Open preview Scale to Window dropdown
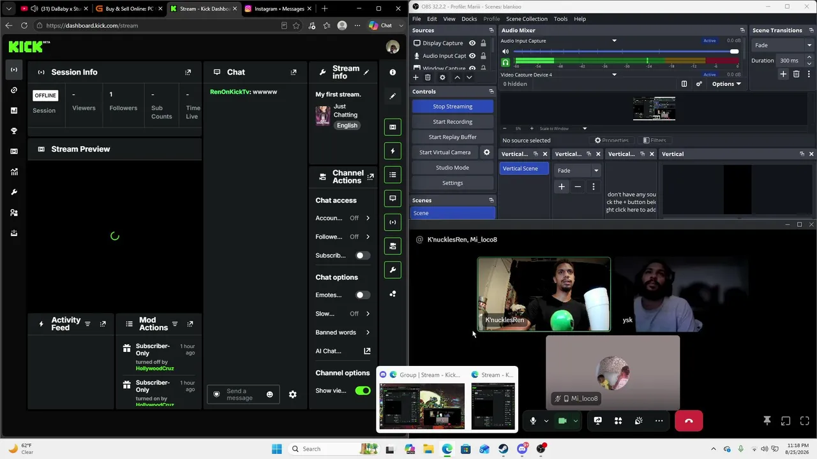The height and width of the screenshot is (459, 817). (563, 129)
